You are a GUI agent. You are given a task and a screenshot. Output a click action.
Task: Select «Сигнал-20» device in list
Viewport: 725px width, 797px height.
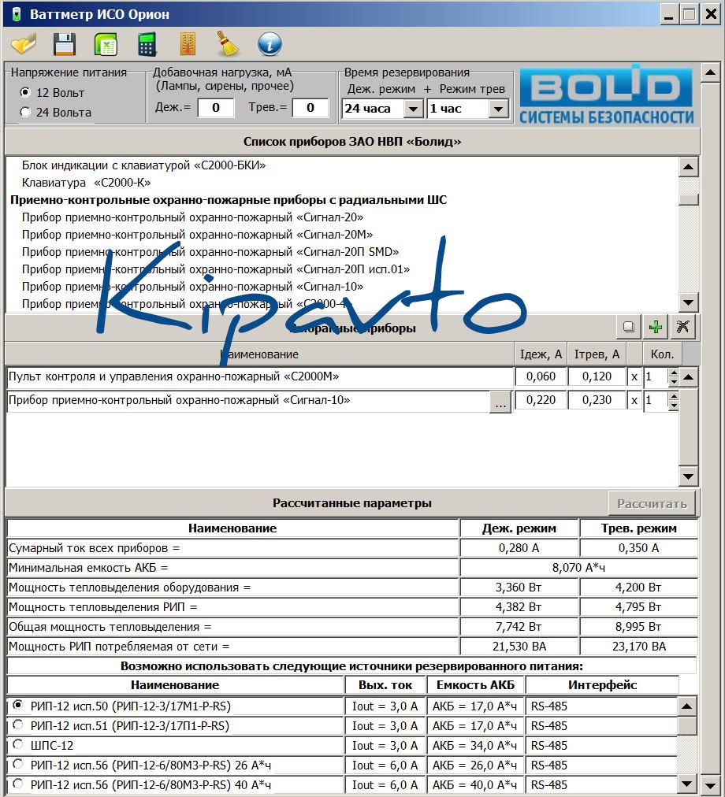[x=192, y=217]
